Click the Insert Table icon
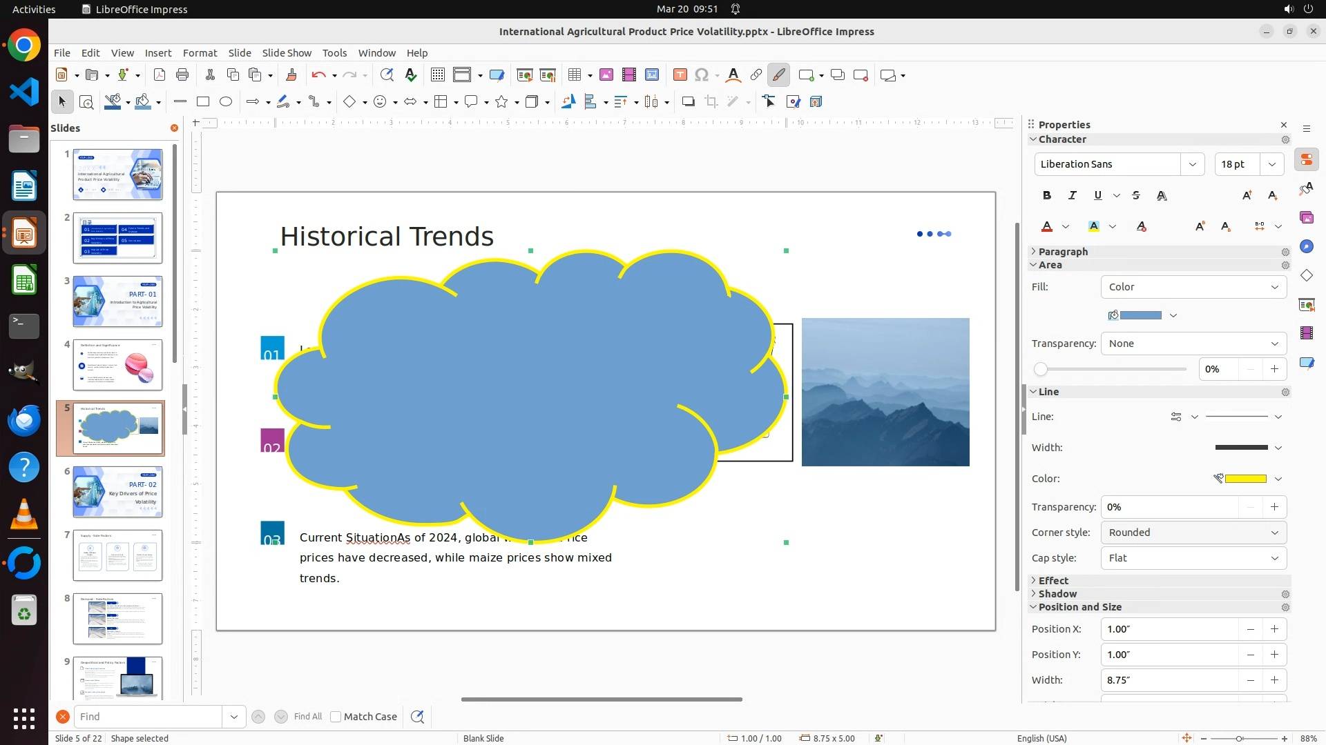This screenshot has height=745, width=1326. (575, 75)
